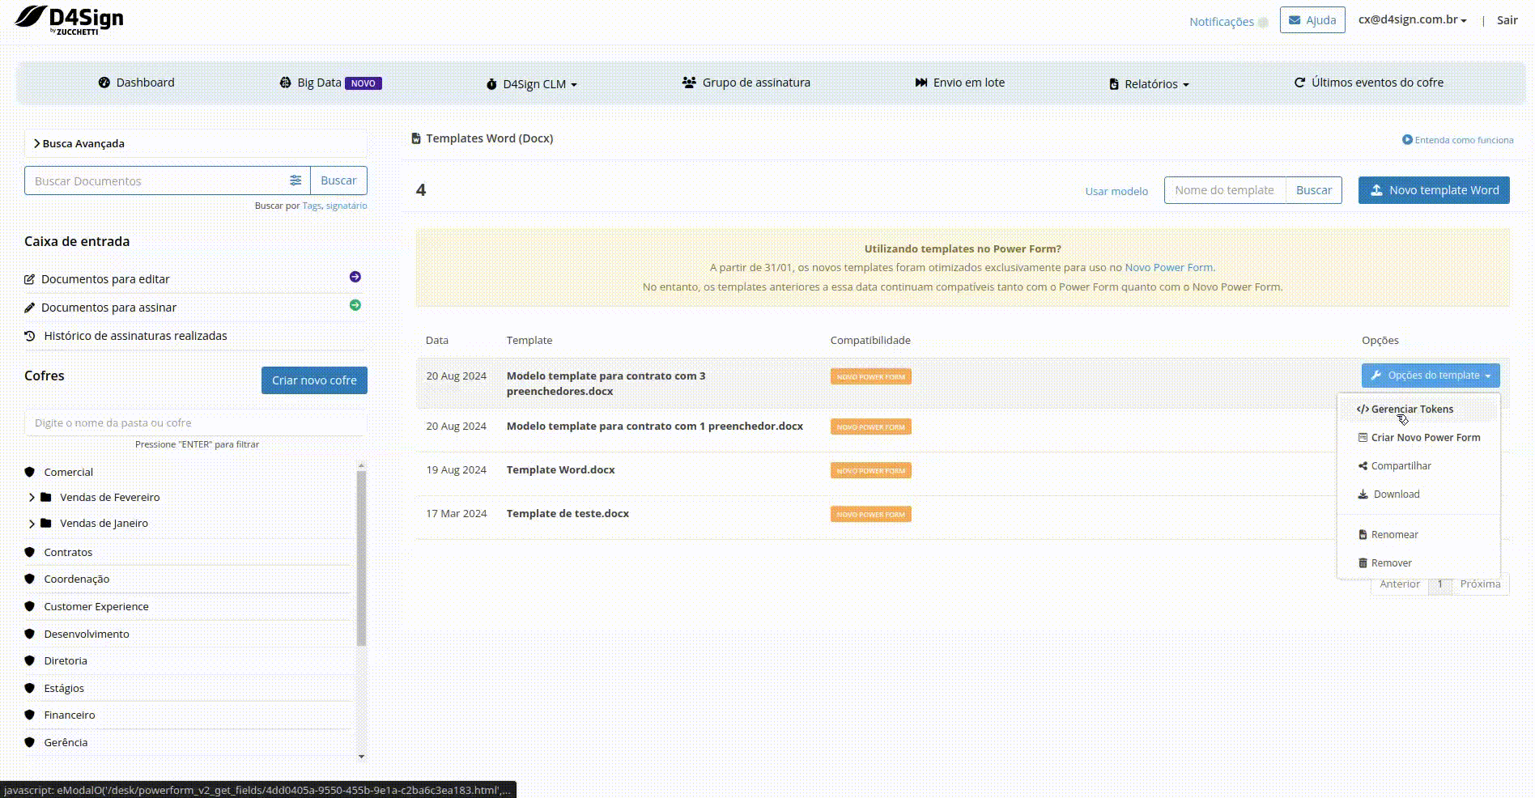Click Buscar next to document search
The width and height of the screenshot is (1535, 798).
[x=338, y=180]
